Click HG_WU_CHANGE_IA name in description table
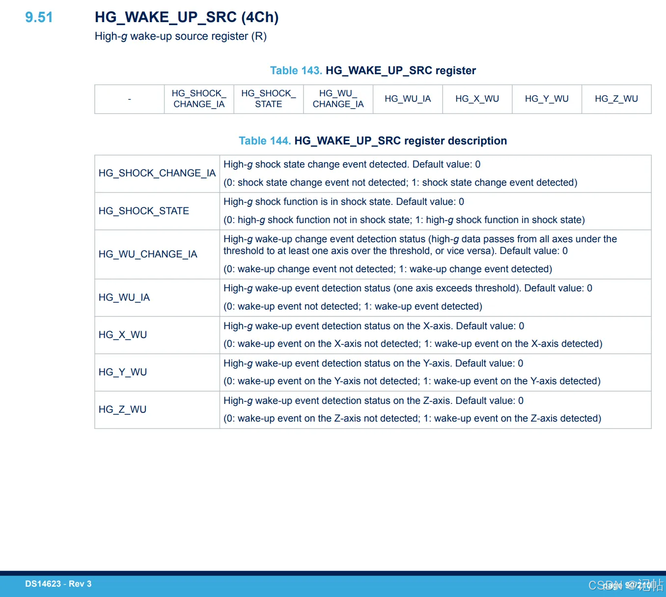The height and width of the screenshot is (597, 666). (148, 254)
